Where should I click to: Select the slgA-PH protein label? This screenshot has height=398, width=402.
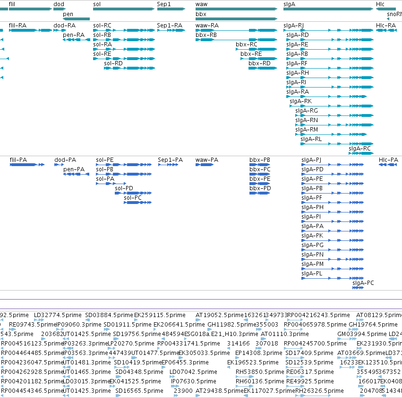click(x=313, y=207)
